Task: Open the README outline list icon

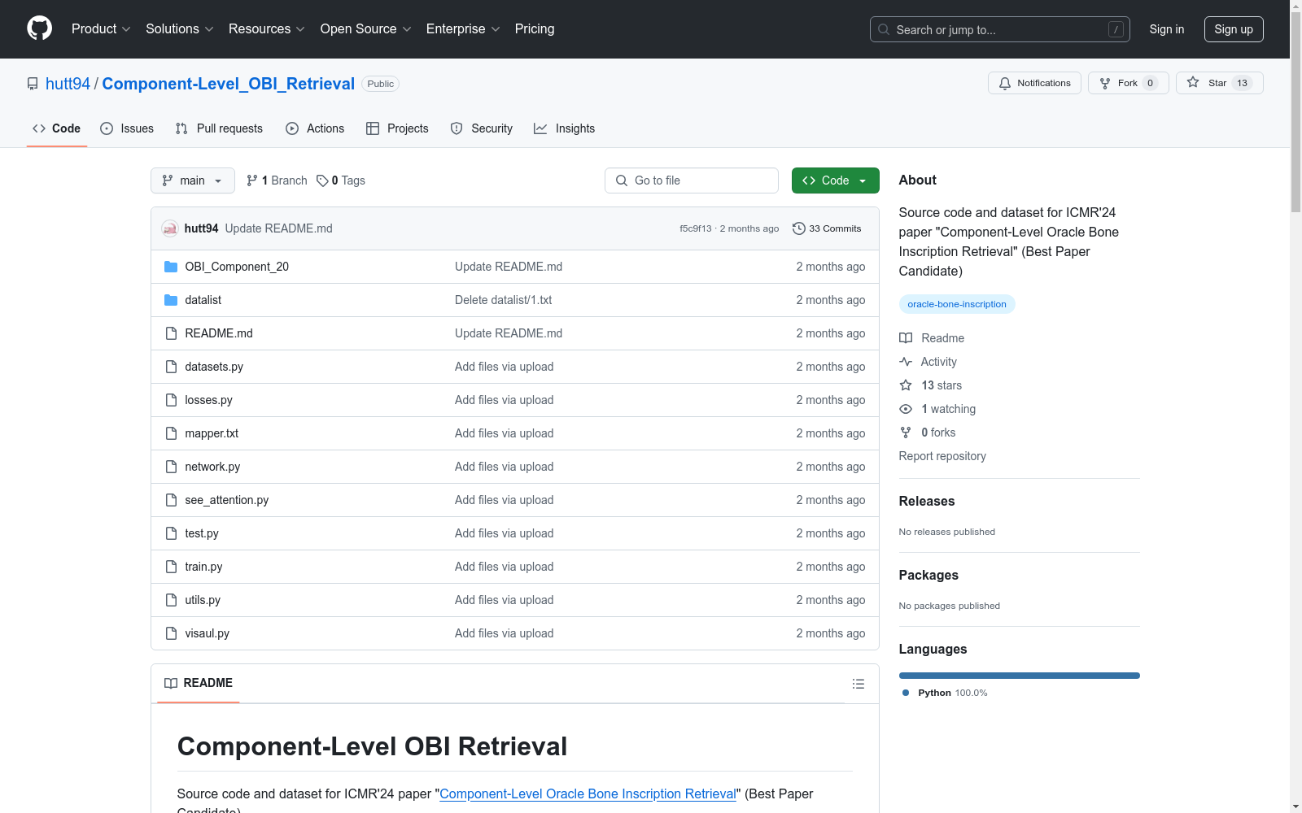Action: [858, 684]
